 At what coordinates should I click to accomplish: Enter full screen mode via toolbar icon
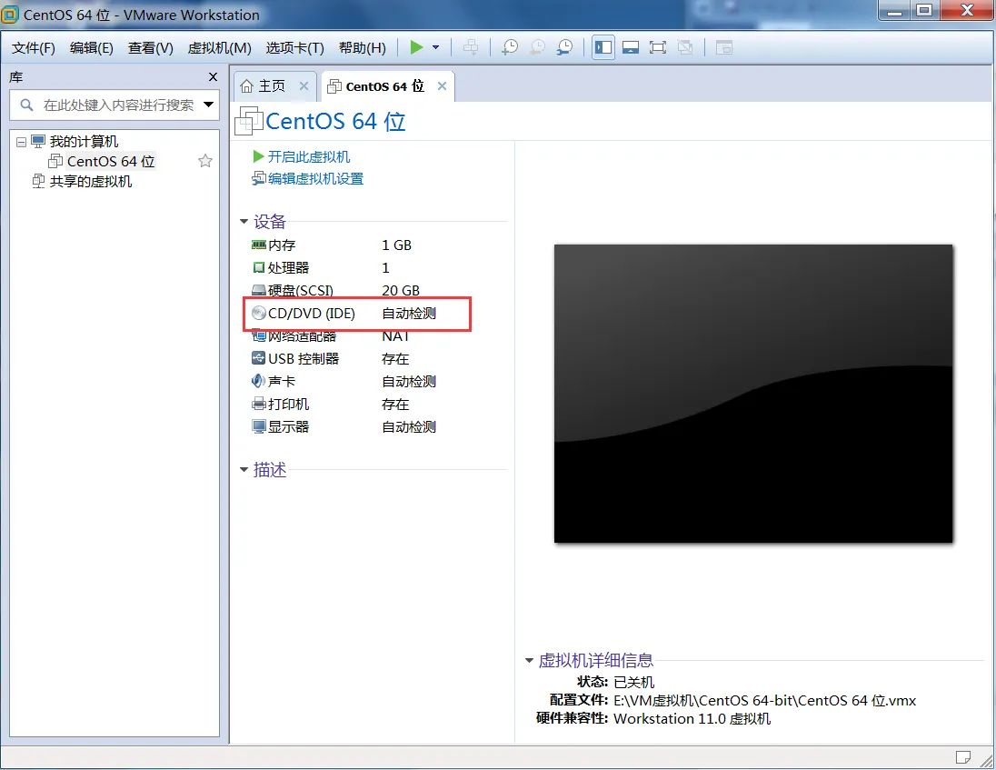pos(658,47)
